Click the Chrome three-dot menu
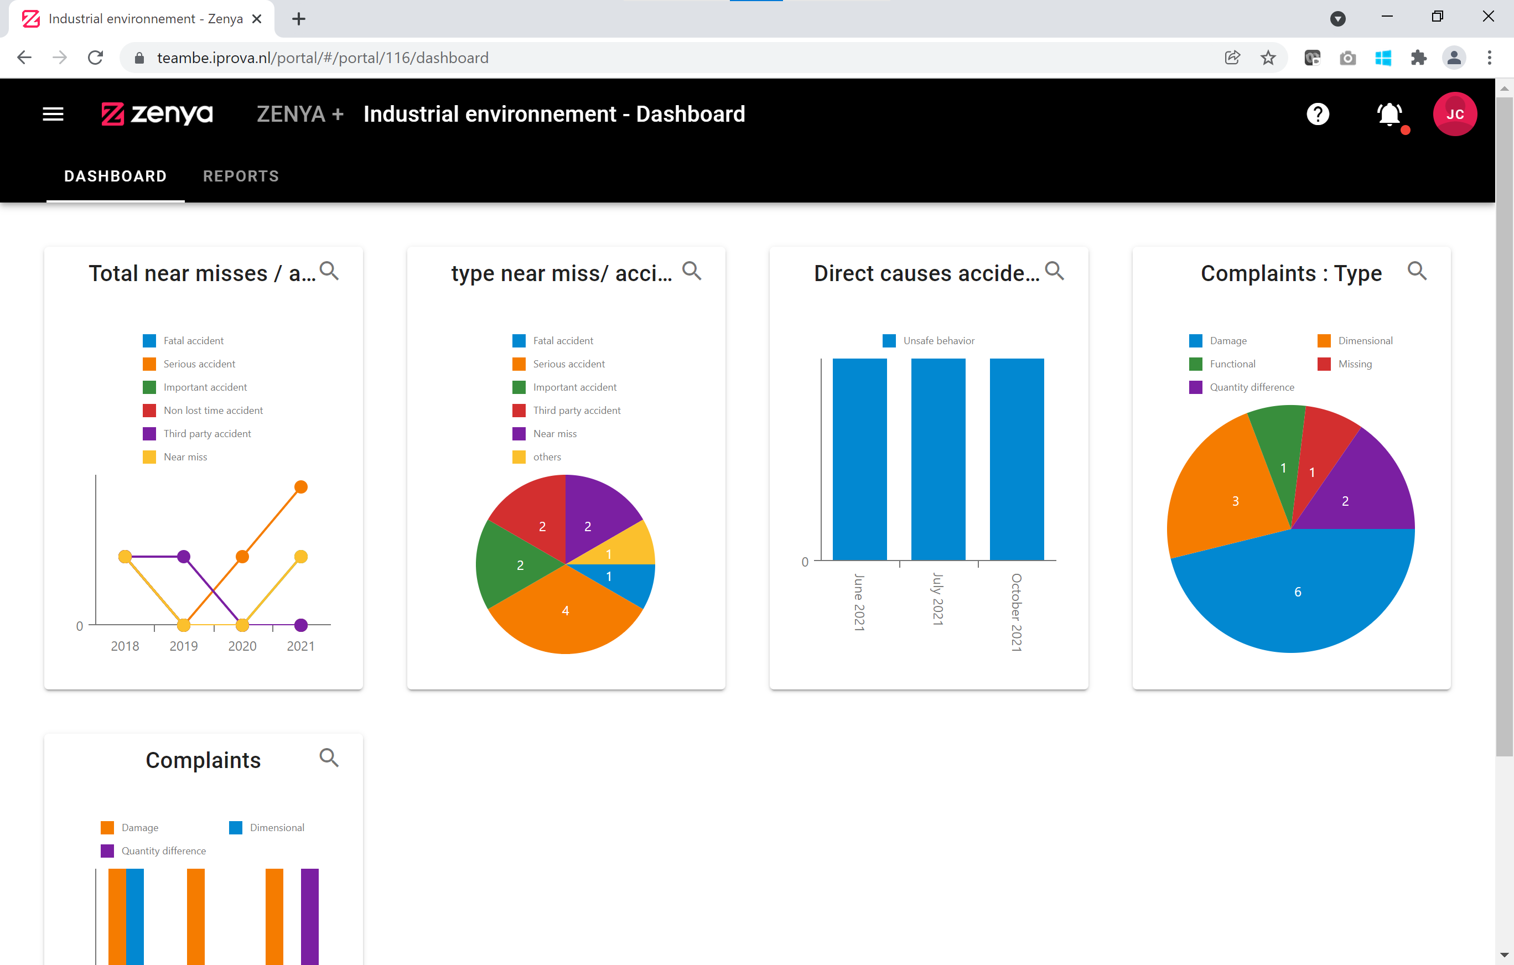Screen dimensions: 1514x965 pos(1489,58)
